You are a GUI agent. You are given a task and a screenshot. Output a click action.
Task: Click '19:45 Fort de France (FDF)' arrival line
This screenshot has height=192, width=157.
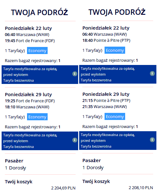tap(30, 41)
